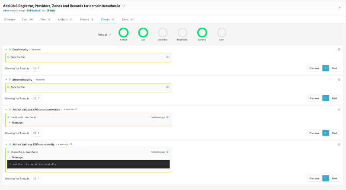Click Next in Data Integrity pagination

click(x=334, y=69)
